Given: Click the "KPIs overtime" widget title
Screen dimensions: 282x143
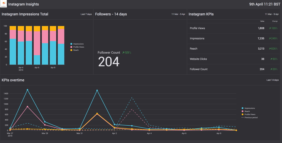Looking at the screenshot, I should click(x=13, y=80).
